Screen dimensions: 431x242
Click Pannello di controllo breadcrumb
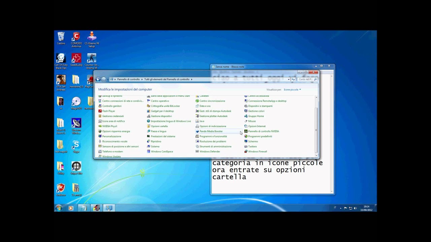[x=128, y=79]
